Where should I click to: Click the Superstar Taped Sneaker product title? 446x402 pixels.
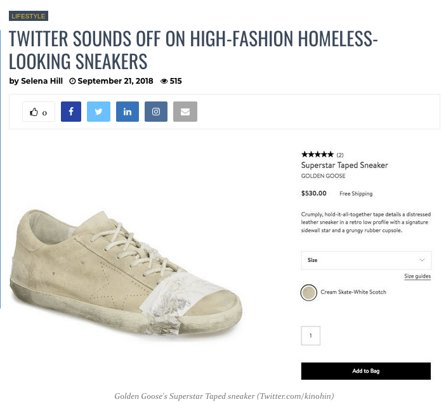click(344, 165)
